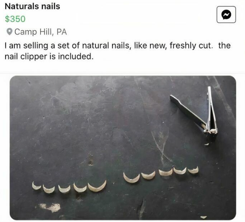Click the largest clipping ending the left row
Image resolution: width=245 pixels, height=222 pixels.
97,186
